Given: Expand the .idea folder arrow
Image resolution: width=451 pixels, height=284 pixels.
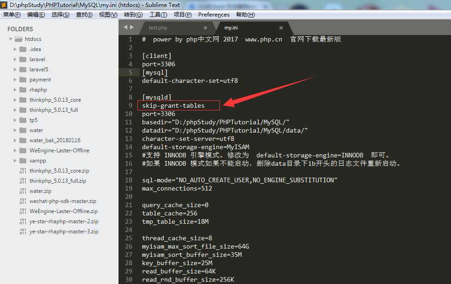Looking at the screenshot, I should [x=15, y=49].
